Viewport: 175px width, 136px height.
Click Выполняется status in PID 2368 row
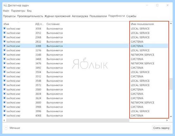pyautogui.click(x=55, y=37)
